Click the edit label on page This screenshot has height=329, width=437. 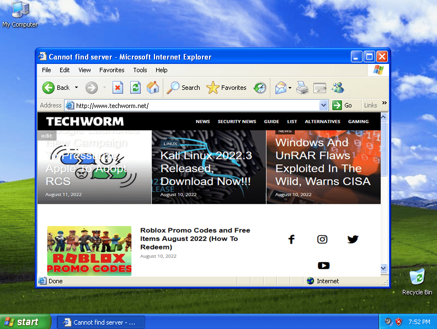46,136
